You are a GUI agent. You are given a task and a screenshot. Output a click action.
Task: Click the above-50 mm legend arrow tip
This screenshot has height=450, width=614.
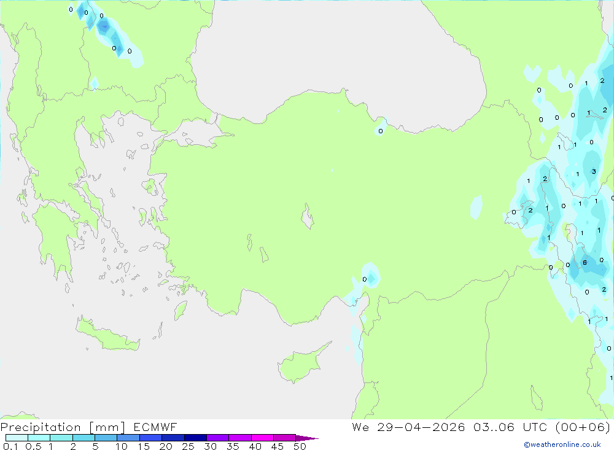[307, 438]
